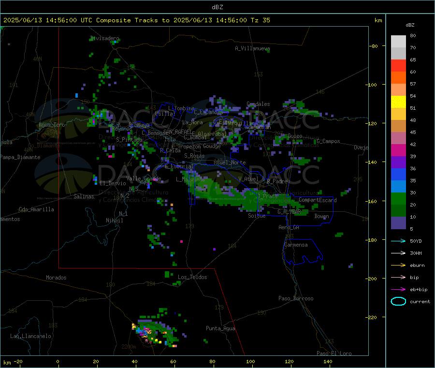The height and width of the screenshot is (368, 435).
Task: Click the CompantEscard place label
Action: click(x=318, y=200)
